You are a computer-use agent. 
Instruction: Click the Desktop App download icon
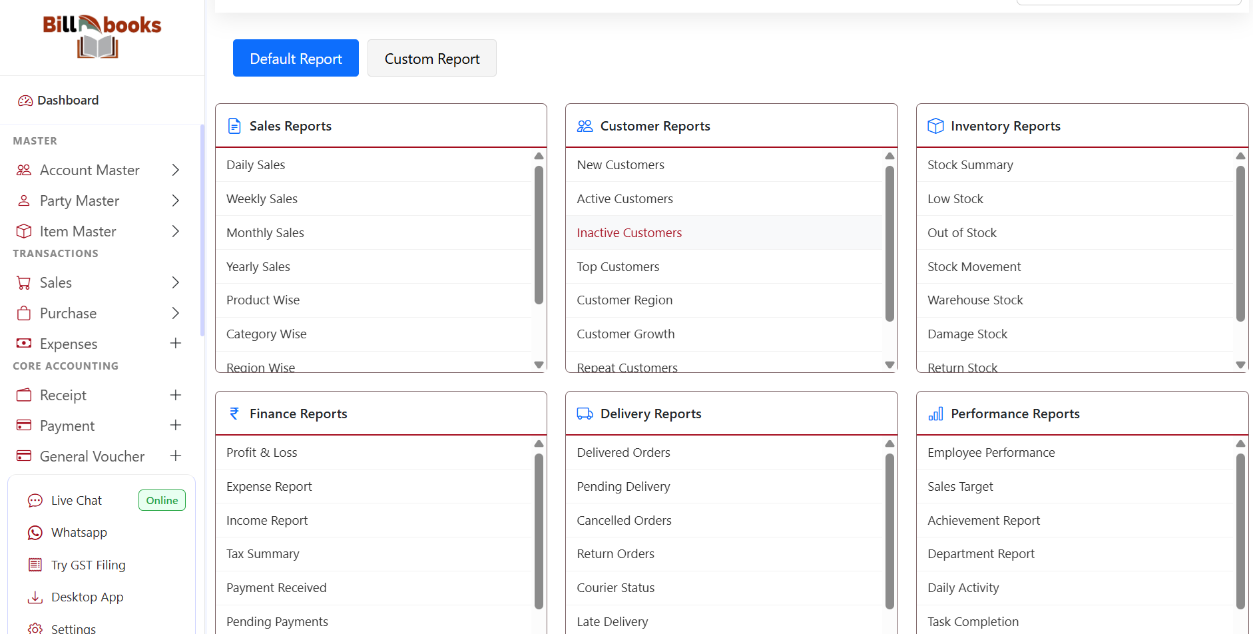[35, 597]
